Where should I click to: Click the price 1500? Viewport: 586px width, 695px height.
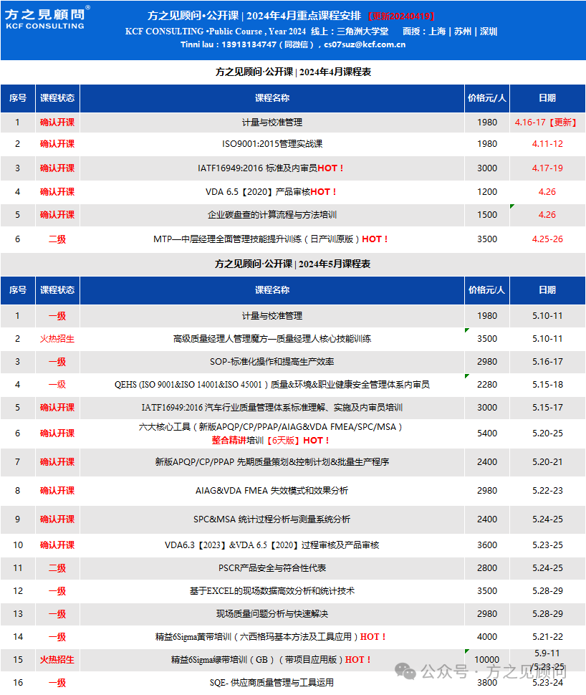(487, 215)
